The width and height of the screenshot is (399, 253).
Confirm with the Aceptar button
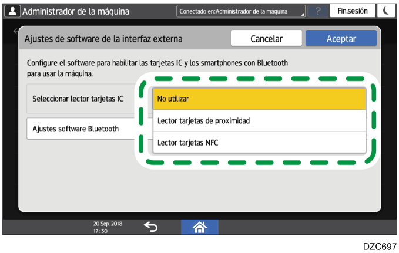(341, 39)
